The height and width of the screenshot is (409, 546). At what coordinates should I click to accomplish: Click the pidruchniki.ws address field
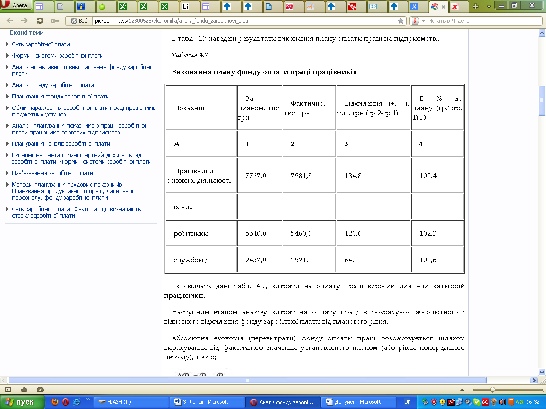click(x=244, y=21)
